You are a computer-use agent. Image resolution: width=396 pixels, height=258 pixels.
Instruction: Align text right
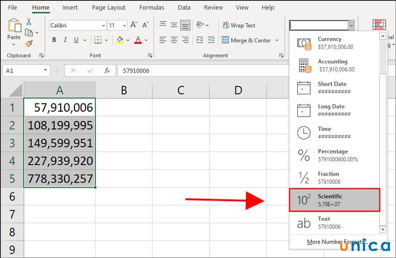186,40
